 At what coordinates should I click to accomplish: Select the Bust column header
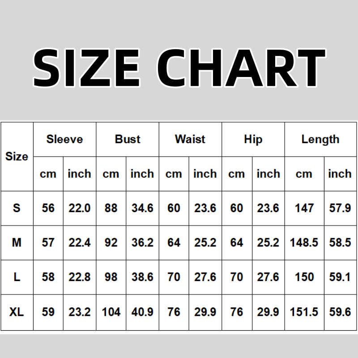tap(128, 139)
